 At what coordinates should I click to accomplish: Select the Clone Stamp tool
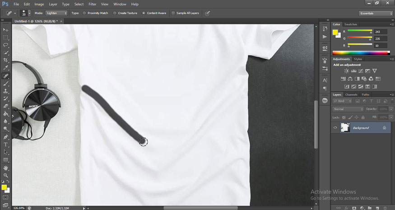(x=5, y=91)
